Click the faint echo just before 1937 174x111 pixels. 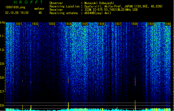click(x=117, y=83)
